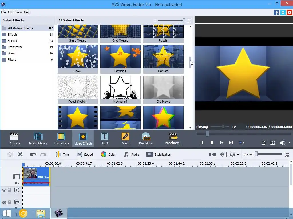Image resolution: width=293 pixels, height=219 pixels.
Task: Take a snapshot with the camera icon
Action: click(x=273, y=143)
